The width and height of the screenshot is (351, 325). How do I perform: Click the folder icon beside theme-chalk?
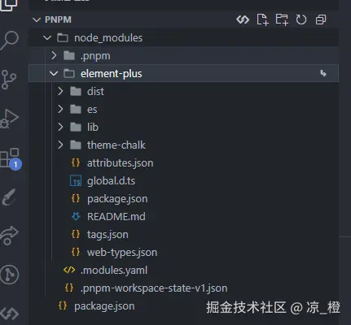[76, 145]
